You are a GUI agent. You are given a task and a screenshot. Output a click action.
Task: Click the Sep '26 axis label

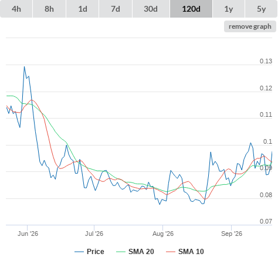[x=232, y=234]
